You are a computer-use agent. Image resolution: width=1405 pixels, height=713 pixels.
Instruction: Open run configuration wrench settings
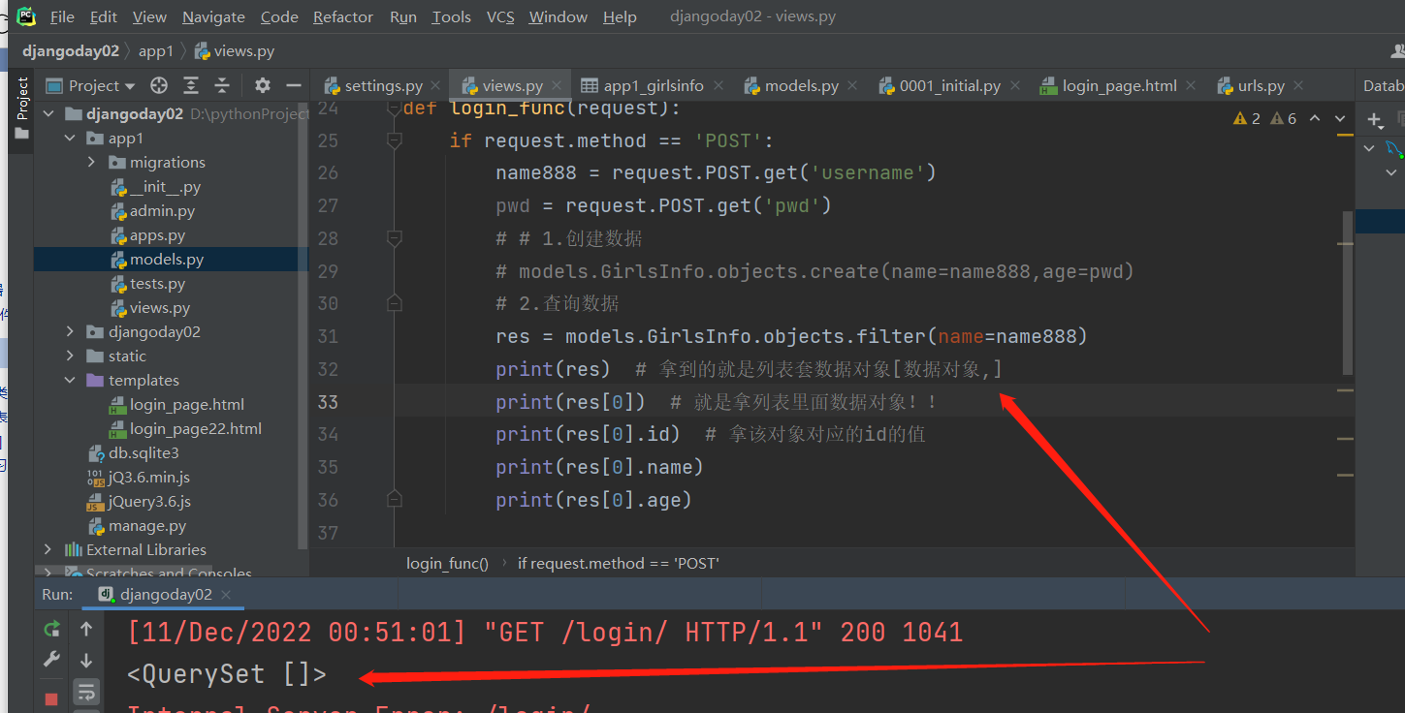point(51,660)
